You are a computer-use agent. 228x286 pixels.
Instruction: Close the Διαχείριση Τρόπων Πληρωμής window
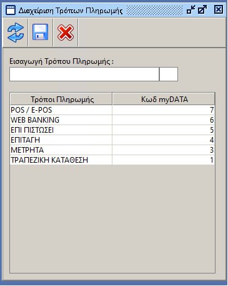coord(219,9)
